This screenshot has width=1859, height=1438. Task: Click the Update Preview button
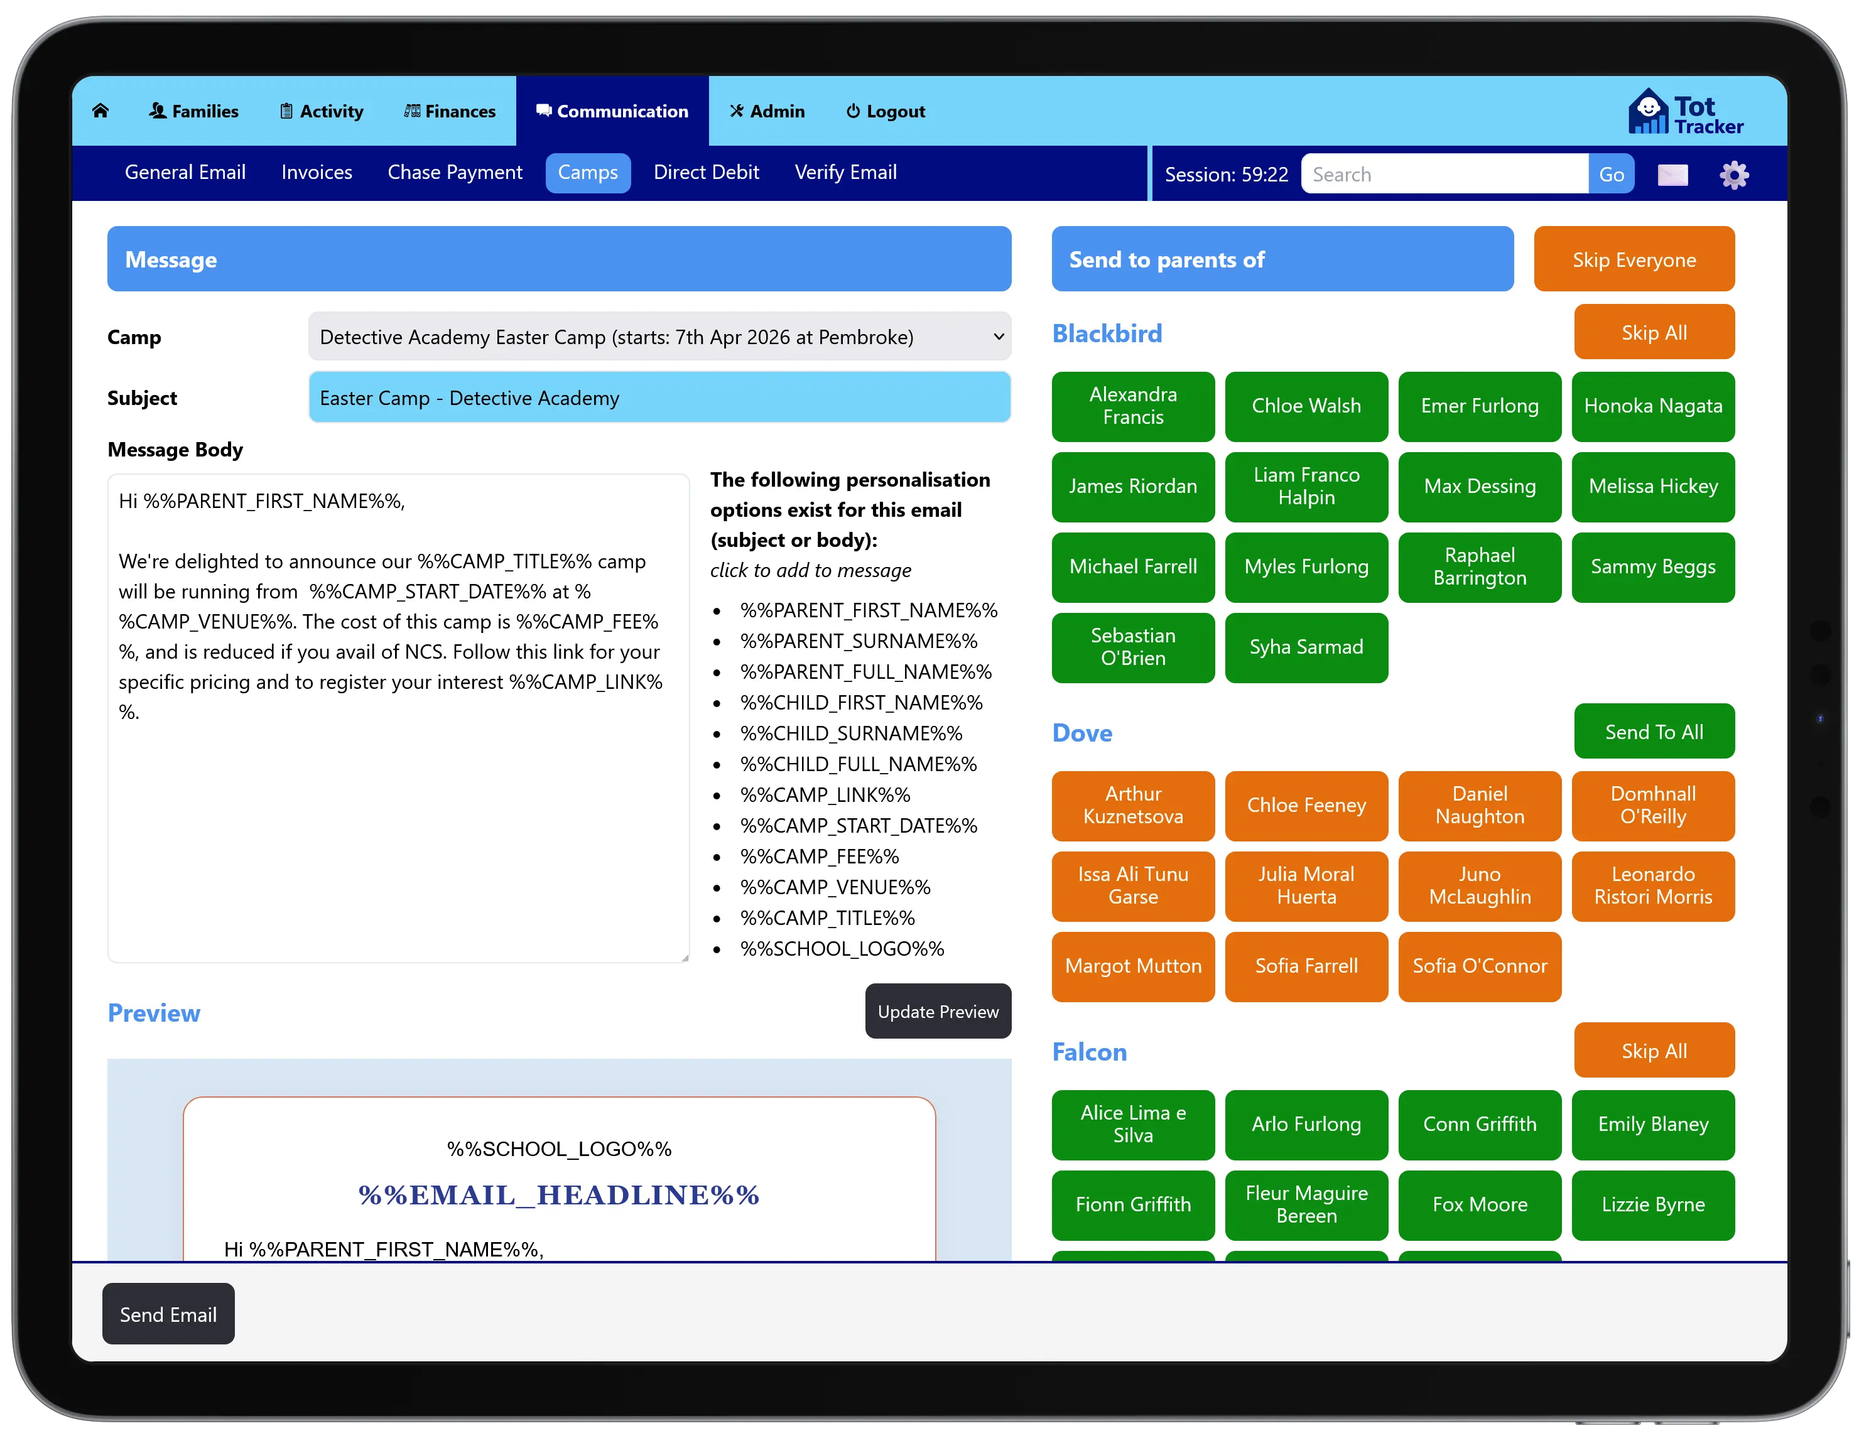[x=937, y=1011]
